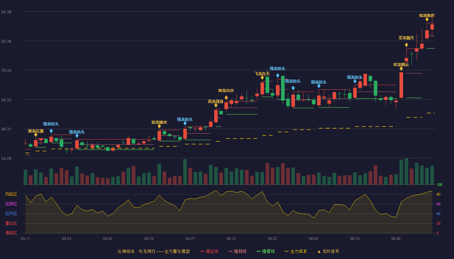Click the 弱龙抬头 marker just after 05-22
The image size is (454, 259).
[x=293, y=88]
